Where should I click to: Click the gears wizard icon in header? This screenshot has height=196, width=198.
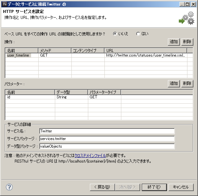(x=187, y=18)
